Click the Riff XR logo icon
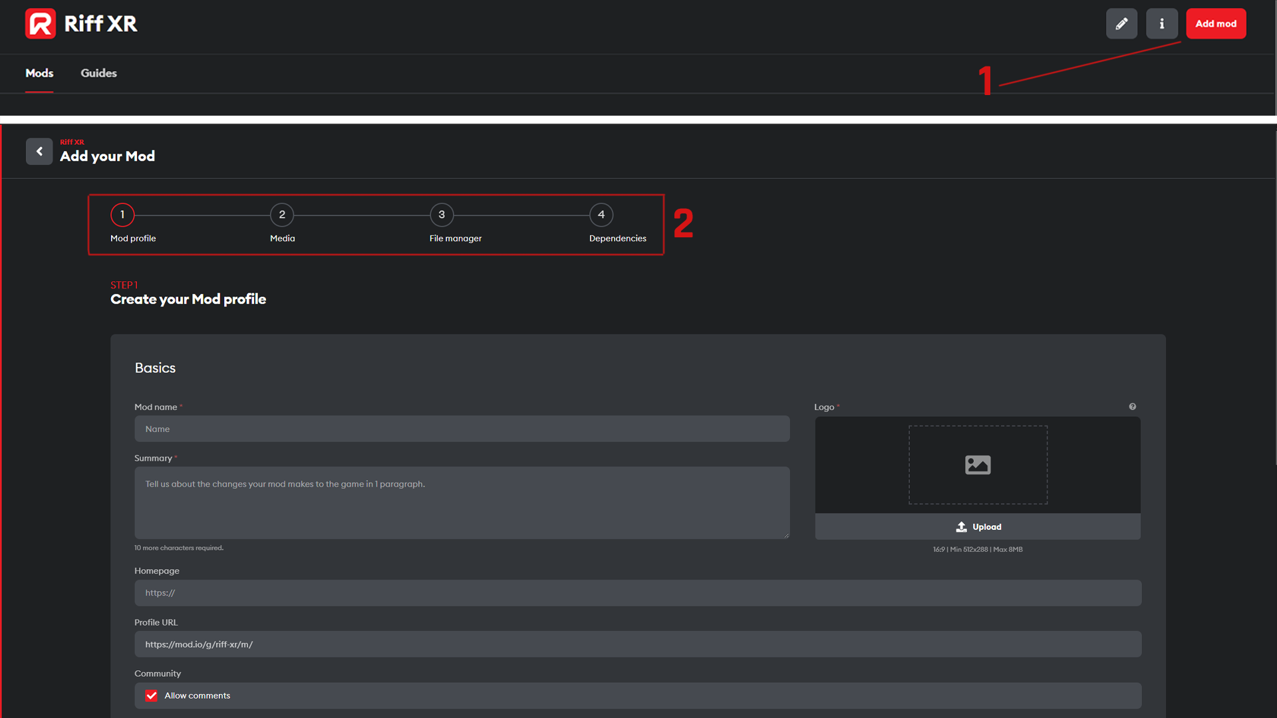This screenshot has width=1277, height=718. coord(40,24)
